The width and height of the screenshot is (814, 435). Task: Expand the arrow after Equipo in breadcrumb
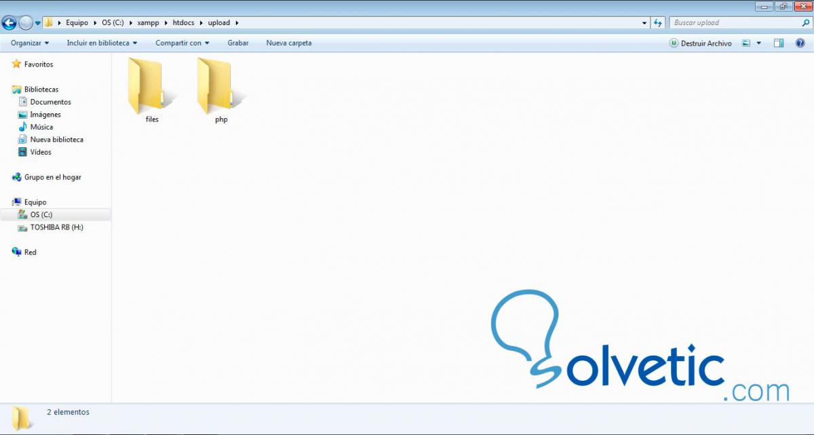click(x=95, y=23)
